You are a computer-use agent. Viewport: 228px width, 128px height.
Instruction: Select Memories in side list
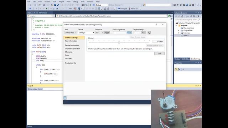(69, 52)
